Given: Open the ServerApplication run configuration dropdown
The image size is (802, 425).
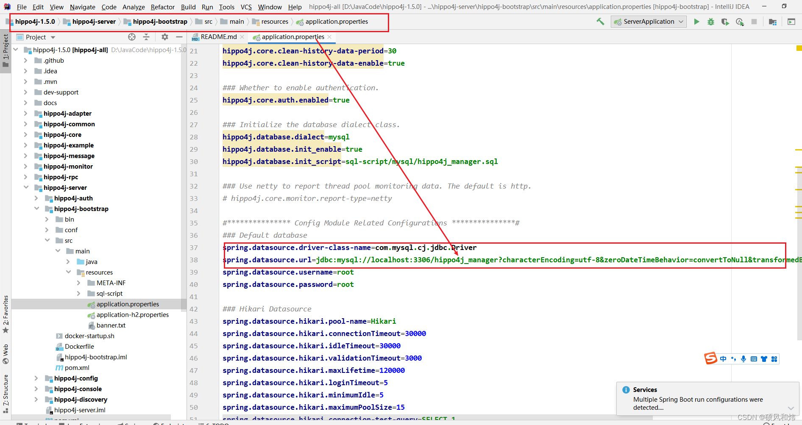Looking at the screenshot, I should pyautogui.click(x=649, y=22).
